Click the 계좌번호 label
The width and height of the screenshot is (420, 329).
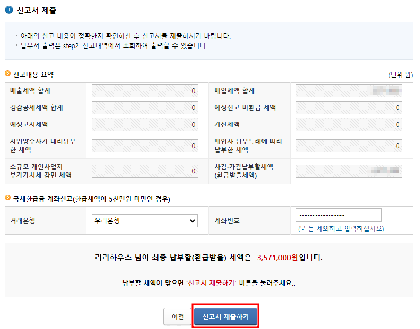coord(227,221)
